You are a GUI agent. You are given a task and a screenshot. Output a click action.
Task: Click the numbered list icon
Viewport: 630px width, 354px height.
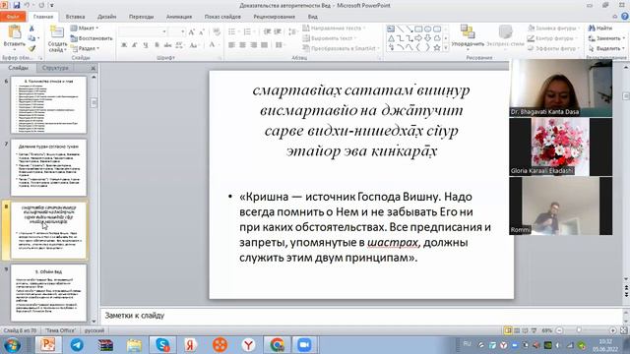click(x=247, y=31)
